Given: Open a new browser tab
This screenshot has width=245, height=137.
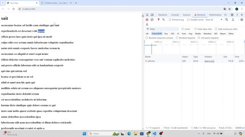Looking at the screenshot, I should click(x=76, y=3).
